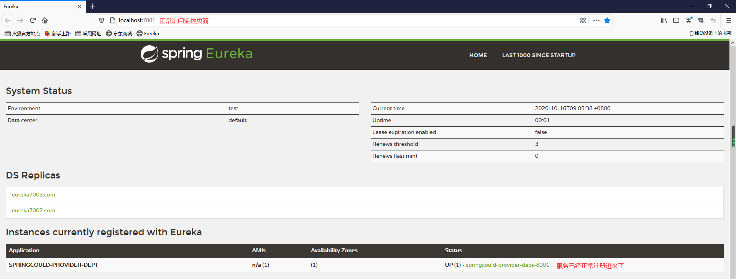Select the Environment value test
The width and height of the screenshot is (736, 279).
click(x=233, y=108)
